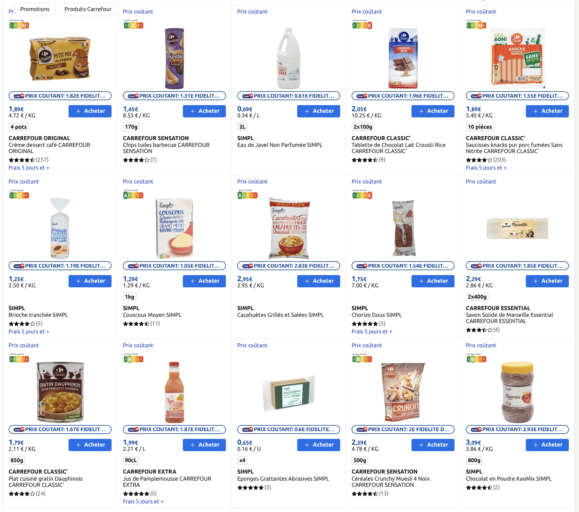Open the Cacahuètes Grillés et Salées product image
Image resolution: width=579 pixels, height=512 pixels.
click(289, 228)
